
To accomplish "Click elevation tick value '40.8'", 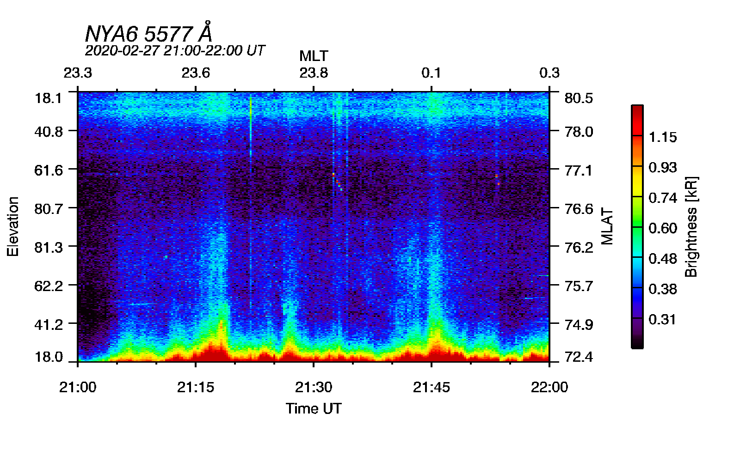I will (49, 132).
